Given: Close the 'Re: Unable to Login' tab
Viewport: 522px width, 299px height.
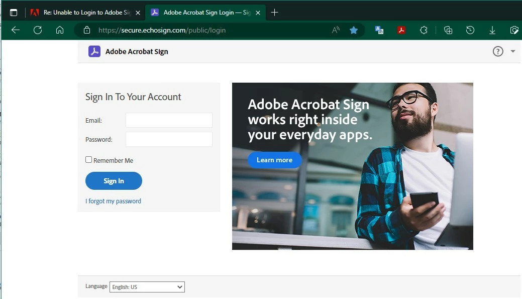Looking at the screenshot, I should 138,13.
